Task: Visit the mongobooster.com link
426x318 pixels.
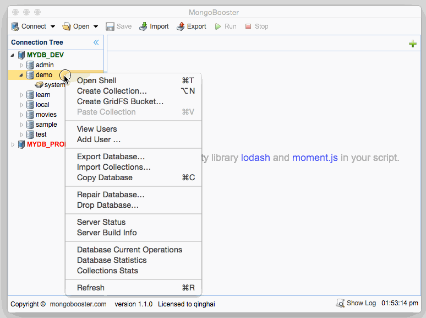Action: pyautogui.click(x=78, y=304)
